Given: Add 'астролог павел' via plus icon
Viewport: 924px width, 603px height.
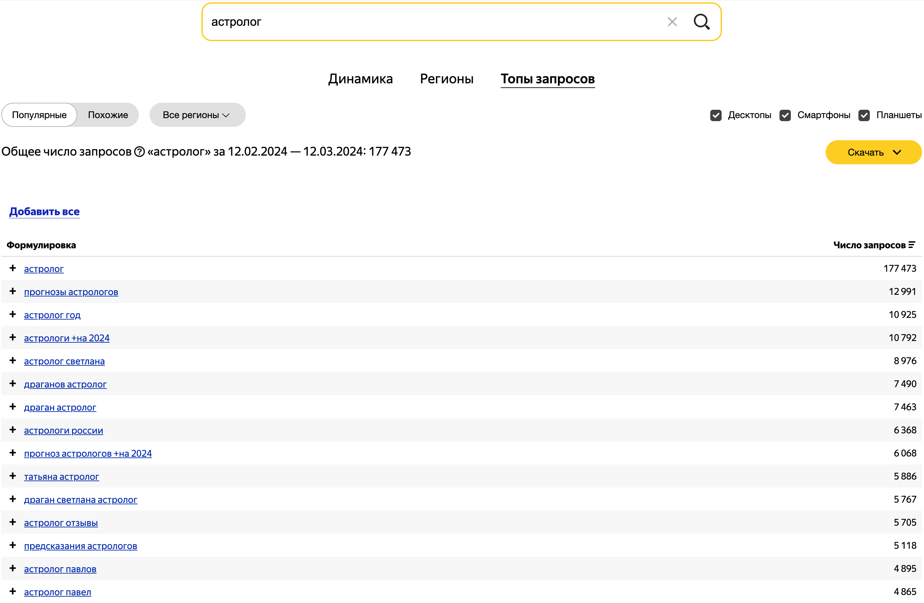Looking at the screenshot, I should (13, 591).
